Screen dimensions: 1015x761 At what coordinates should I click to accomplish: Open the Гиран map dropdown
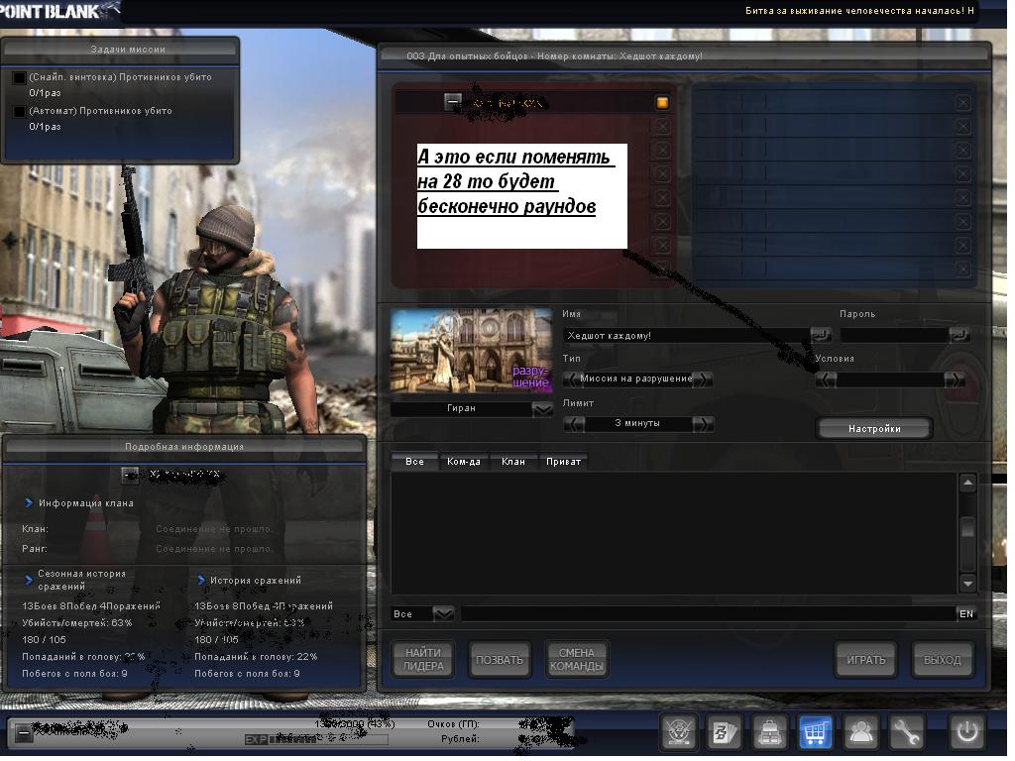(x=542, y=409)
